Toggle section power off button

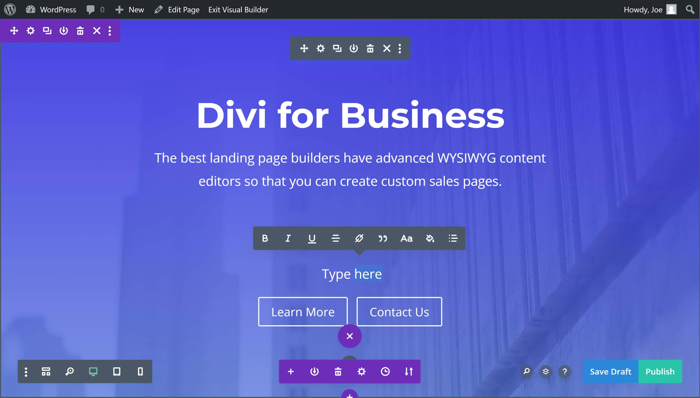pyautogui.click(x=63, y=30)
